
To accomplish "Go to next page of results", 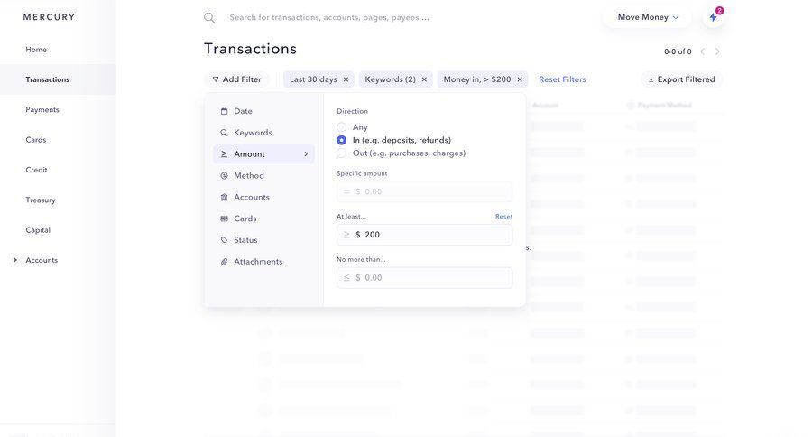I will coord(717,51).
